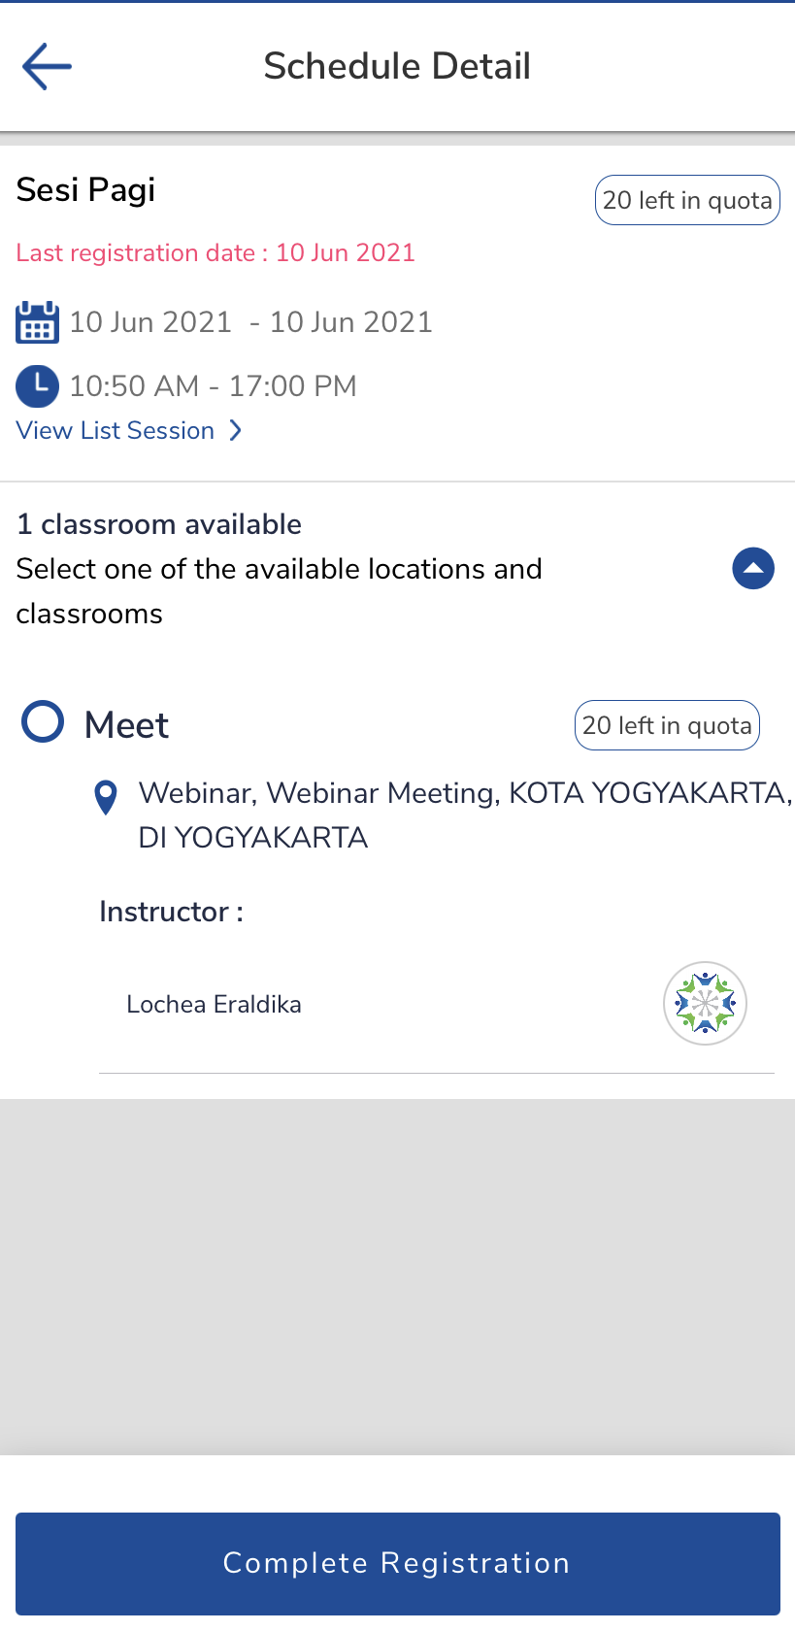
Task: Tap the Last registration date notice
Action: tap(215, 252)
